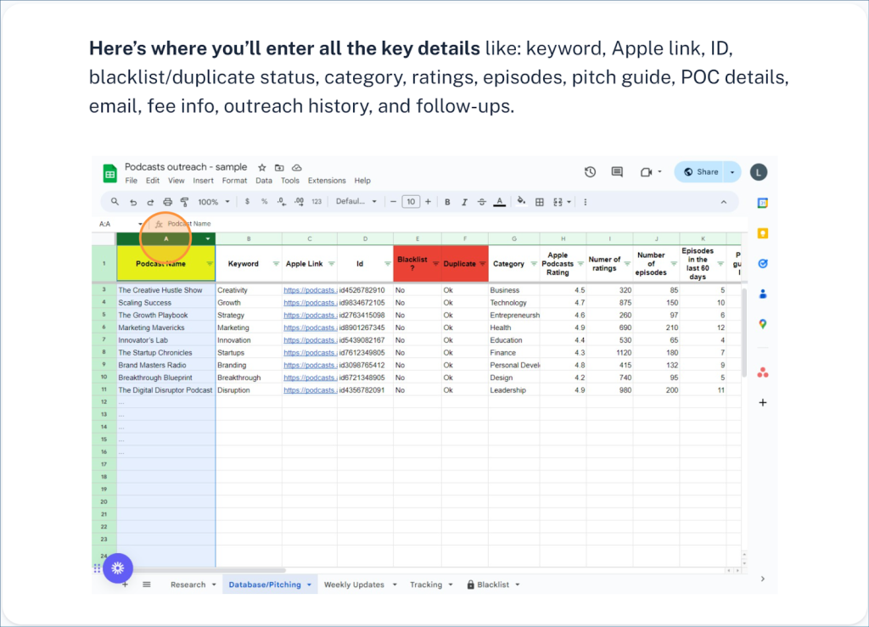Decrease font size minus button
Screen dimensions: 869x627
[x=393, y=202]
